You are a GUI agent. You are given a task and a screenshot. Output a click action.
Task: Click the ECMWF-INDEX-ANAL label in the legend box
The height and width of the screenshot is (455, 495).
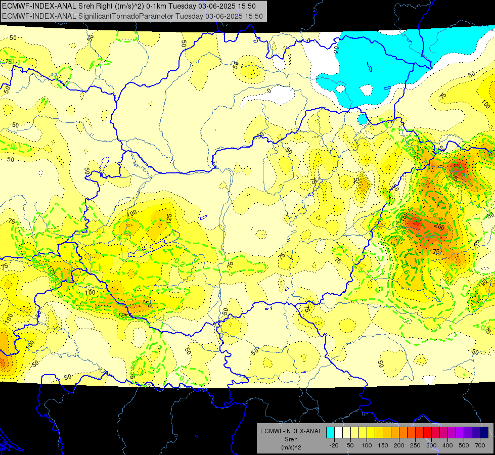[x=291, y=431]
